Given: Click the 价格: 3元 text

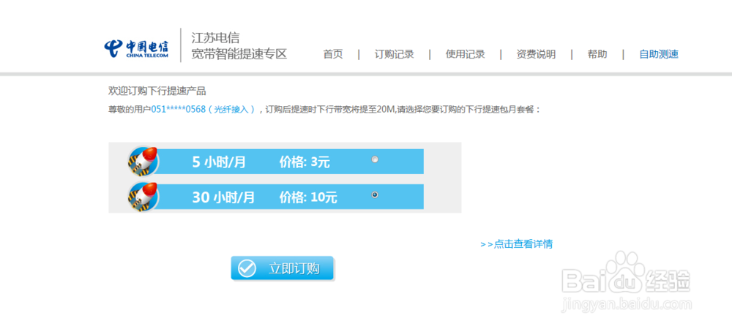Looking at the screenshot, I should 305,162.
